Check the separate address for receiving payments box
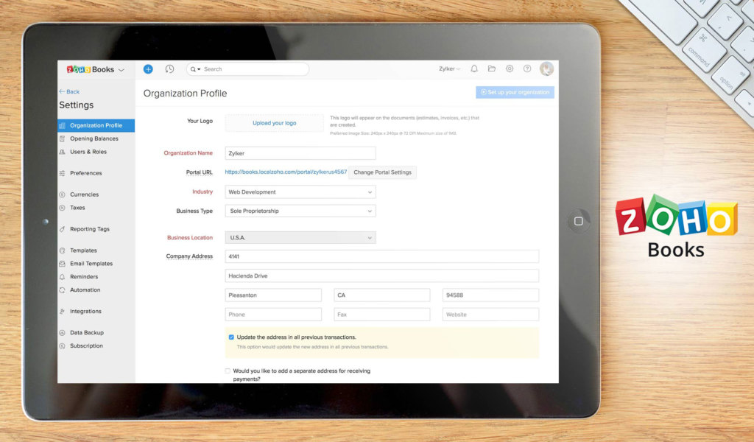The image size is (754, 442). tap(228, 371)
